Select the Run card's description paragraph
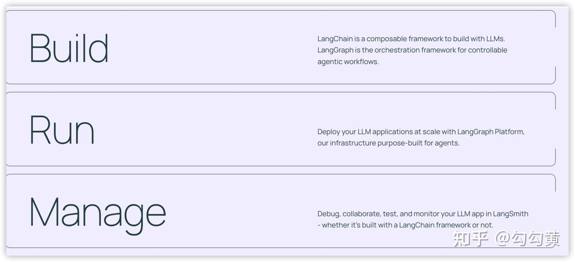This screenshot has height=262, width=575. [421, 137]
